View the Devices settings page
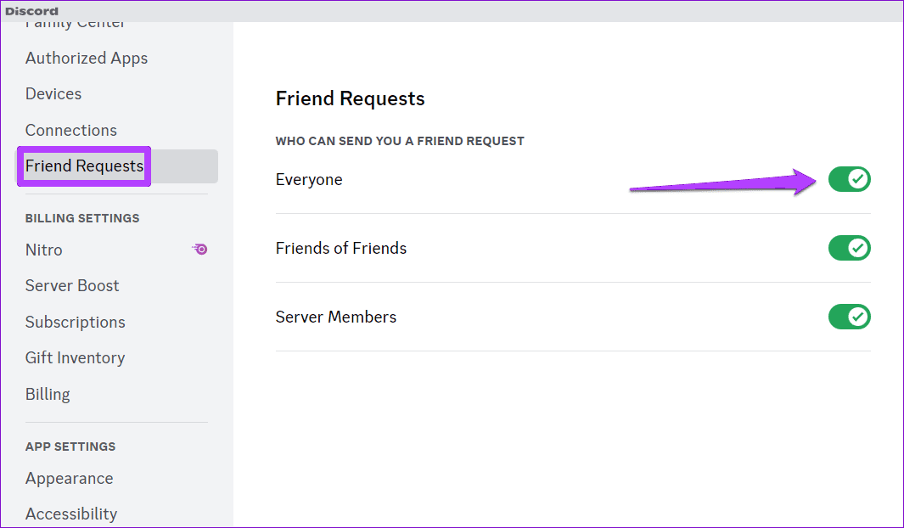 coord(53,93)
